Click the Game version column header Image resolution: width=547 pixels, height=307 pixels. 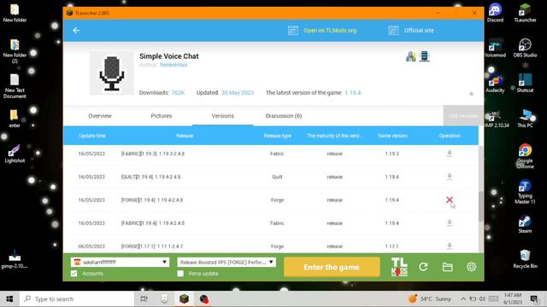point(392,136)
